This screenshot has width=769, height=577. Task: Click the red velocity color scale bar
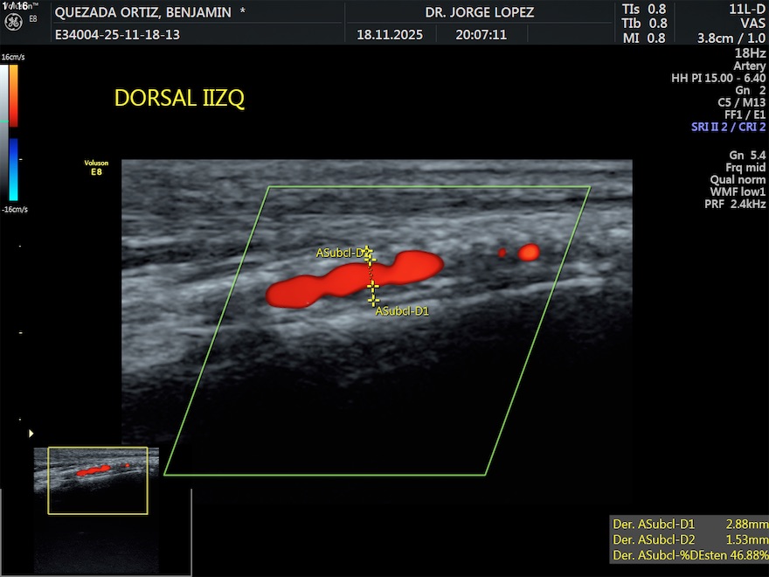(x=14, y=94)
